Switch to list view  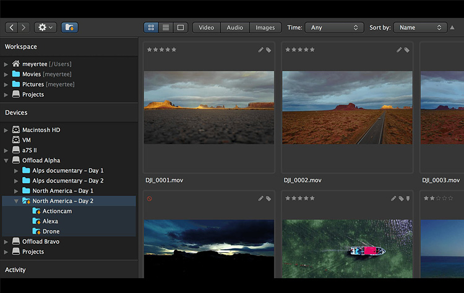coord(166,27)
